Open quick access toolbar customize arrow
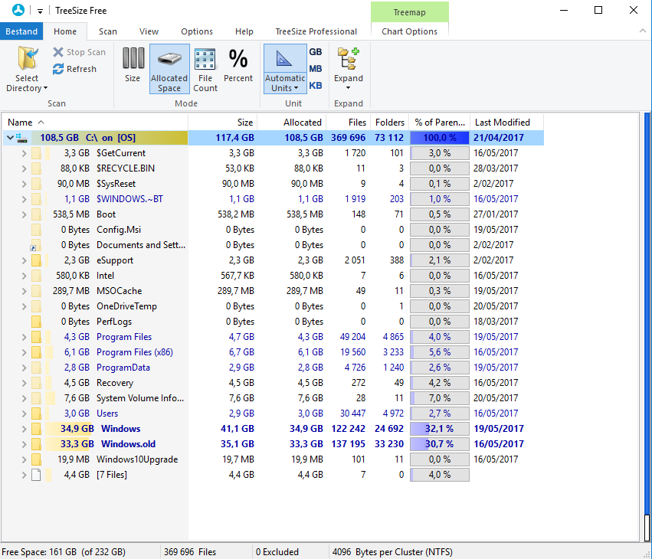This screenshot has height=559, width=652. click(40, 11)
